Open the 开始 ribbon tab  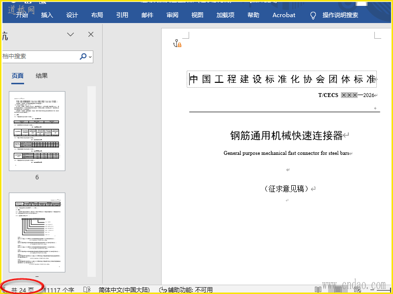coord(22,15)
